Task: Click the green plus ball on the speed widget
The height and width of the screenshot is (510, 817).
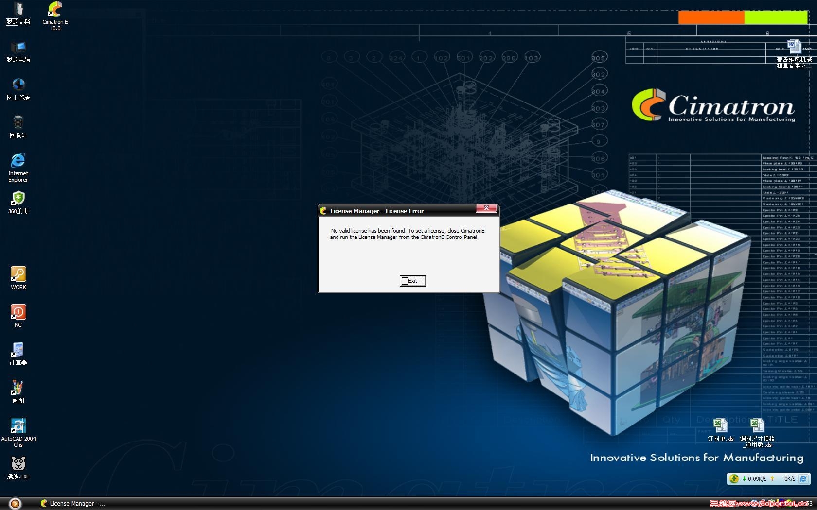Action: (x=734, y=478)
